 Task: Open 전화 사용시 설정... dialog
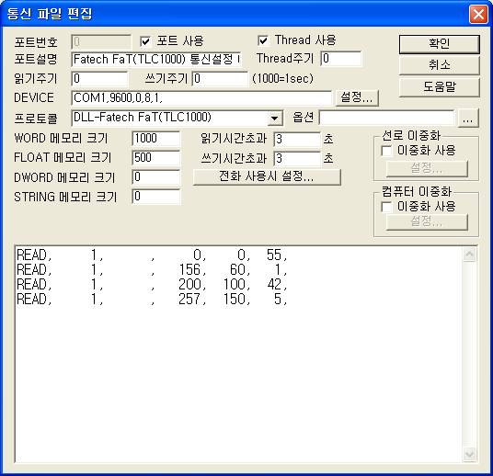pyautogui.click(x=267, y=176)
